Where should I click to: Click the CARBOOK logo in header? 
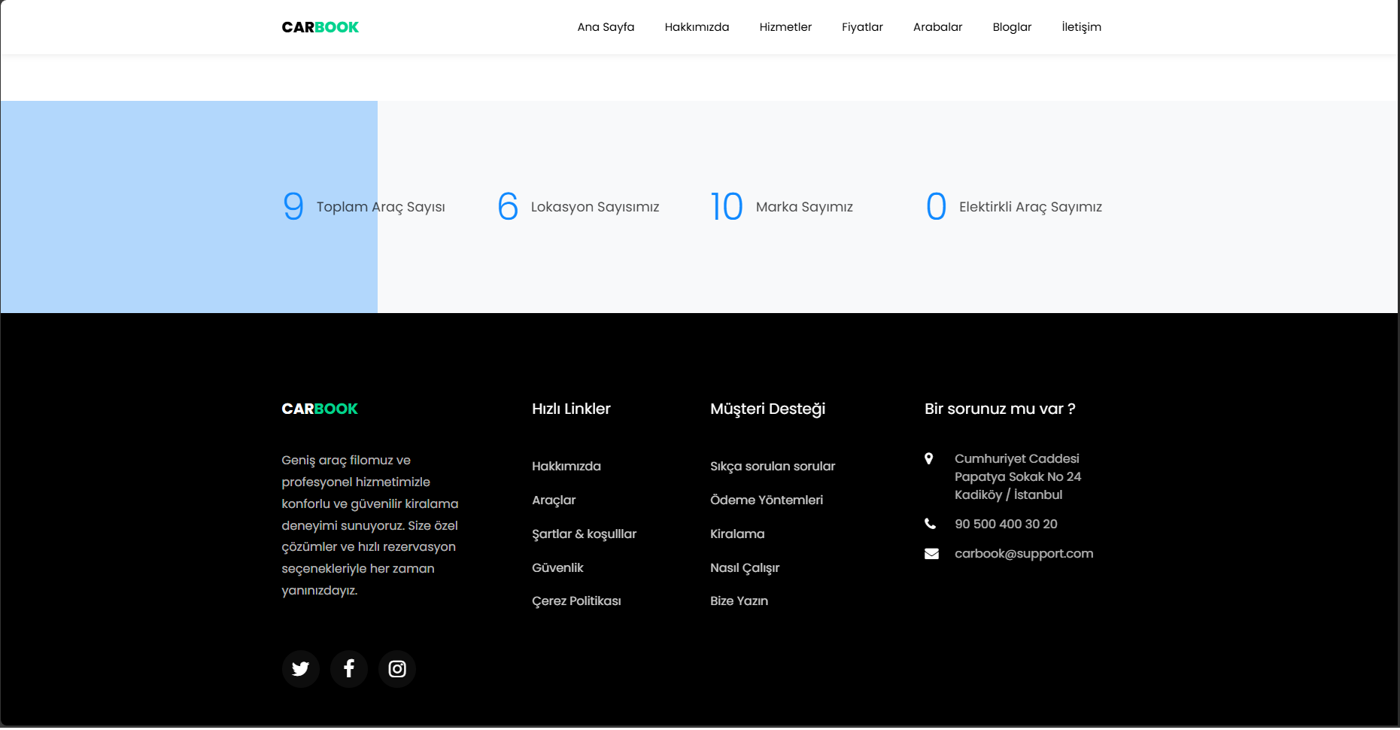tap(320, 27)
